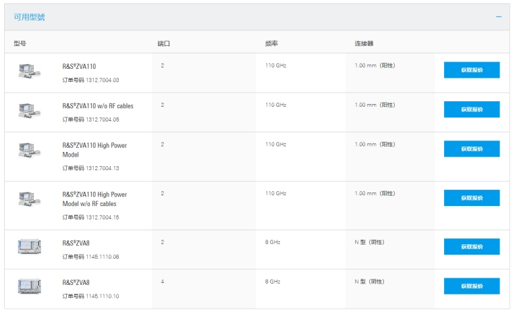
Task: Click the 2-port R&S ZVA8 product image
Action: point(30,246)
